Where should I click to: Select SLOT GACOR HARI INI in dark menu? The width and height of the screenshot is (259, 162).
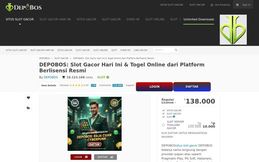point(55,19)
